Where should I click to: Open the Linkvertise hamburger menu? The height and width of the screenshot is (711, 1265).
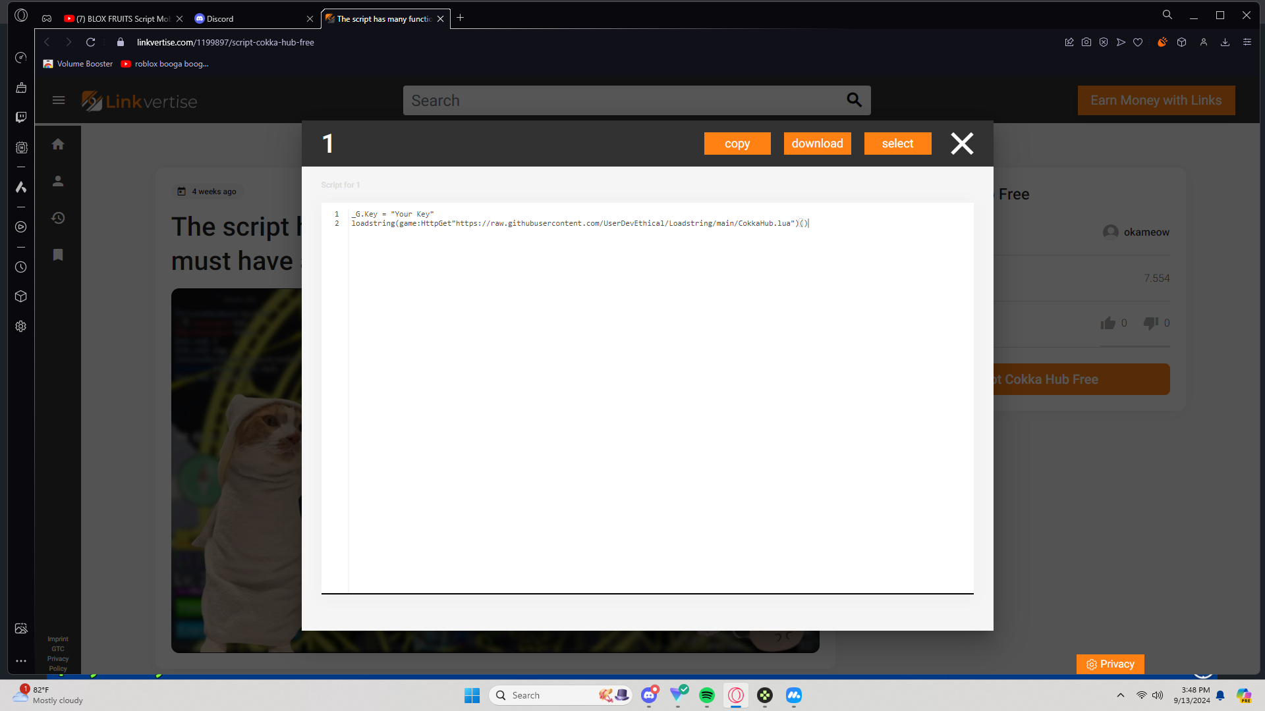pos(59,100)
